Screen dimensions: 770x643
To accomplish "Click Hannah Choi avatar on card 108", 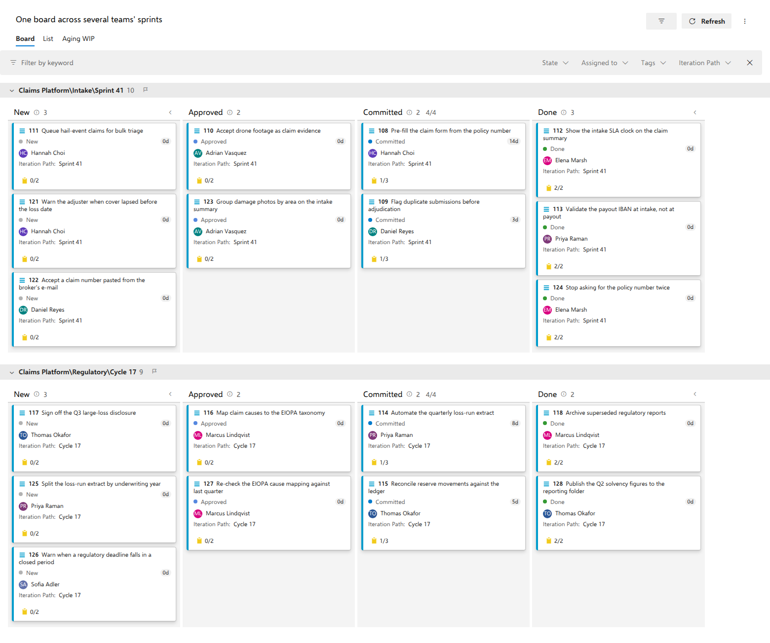I will [x=373, y=153].
